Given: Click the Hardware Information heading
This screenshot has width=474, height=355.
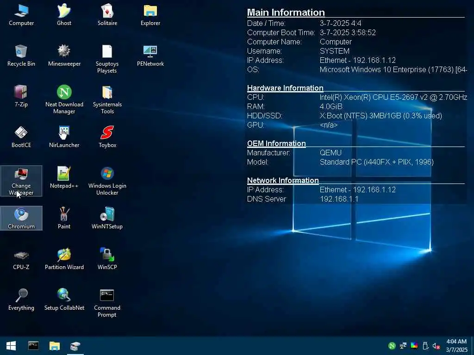Looking at the screenshot, I should pos(285,88).
